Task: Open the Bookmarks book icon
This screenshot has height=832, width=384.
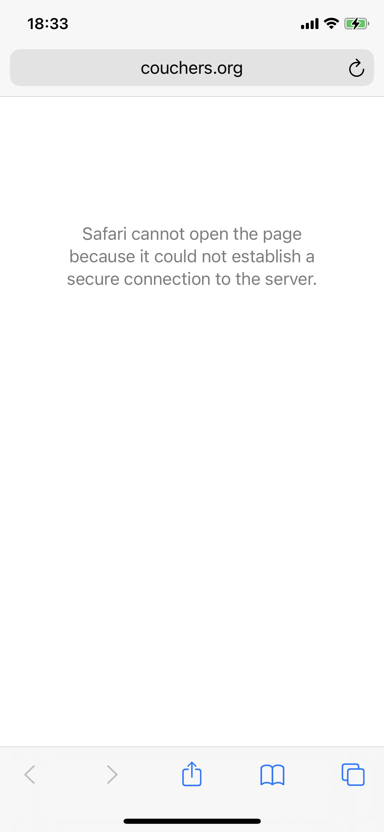Action: [x=272, y=775]
